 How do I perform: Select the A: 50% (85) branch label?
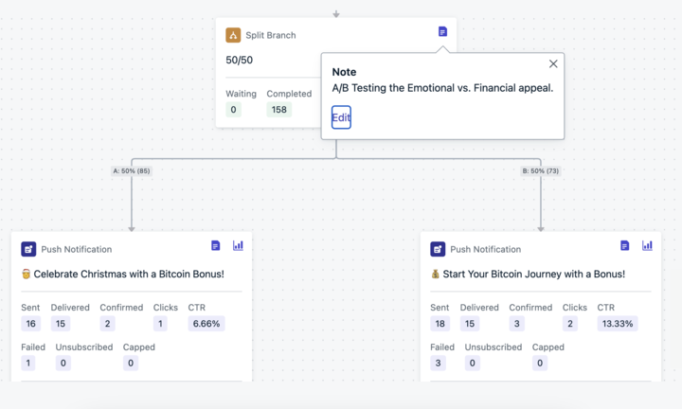tap(132, 170)
